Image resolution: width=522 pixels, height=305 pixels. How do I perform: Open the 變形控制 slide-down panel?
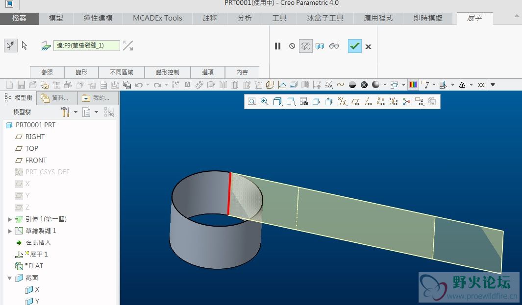pyautogui.click(x=168, y=72)
